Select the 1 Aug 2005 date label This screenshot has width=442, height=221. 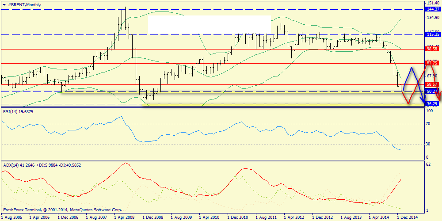(11, 217)
